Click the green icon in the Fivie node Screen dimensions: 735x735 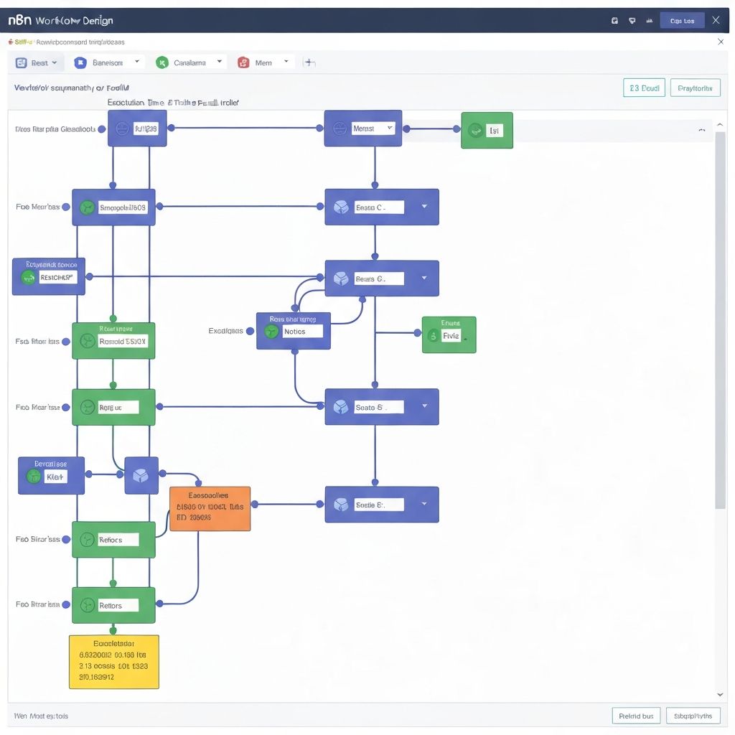coord(433,335)
